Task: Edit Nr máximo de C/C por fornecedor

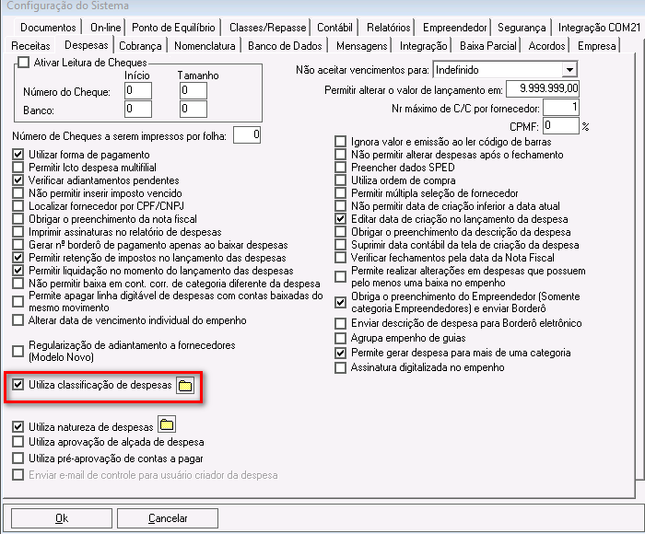Action: point(561,108)
